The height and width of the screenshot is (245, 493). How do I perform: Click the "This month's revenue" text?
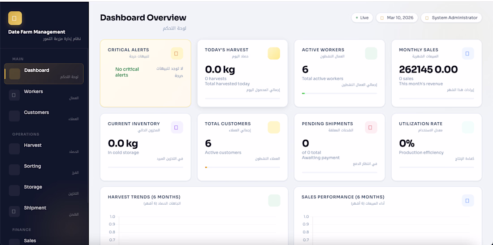pyautogui.click(x=421, y=84)
